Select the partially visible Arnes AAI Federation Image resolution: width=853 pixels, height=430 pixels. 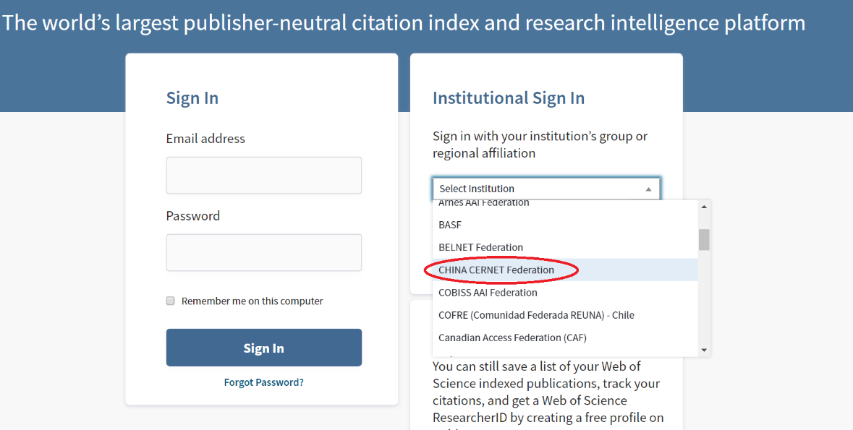click(484, 204)
